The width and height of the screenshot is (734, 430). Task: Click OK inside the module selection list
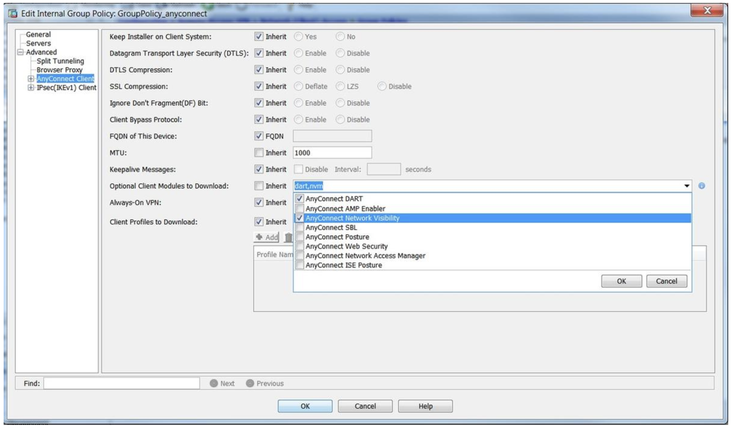click(x=622, y=281)
